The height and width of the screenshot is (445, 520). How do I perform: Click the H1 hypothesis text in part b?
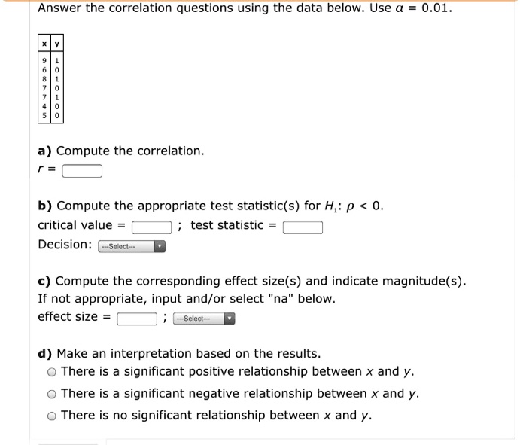(x=354, y=206)
